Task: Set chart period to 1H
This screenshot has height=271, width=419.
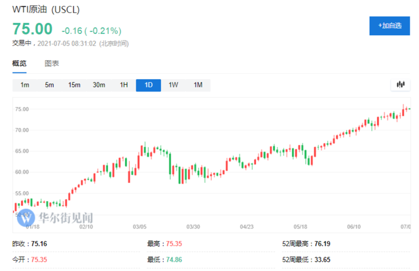Action: tap(124, 85)
